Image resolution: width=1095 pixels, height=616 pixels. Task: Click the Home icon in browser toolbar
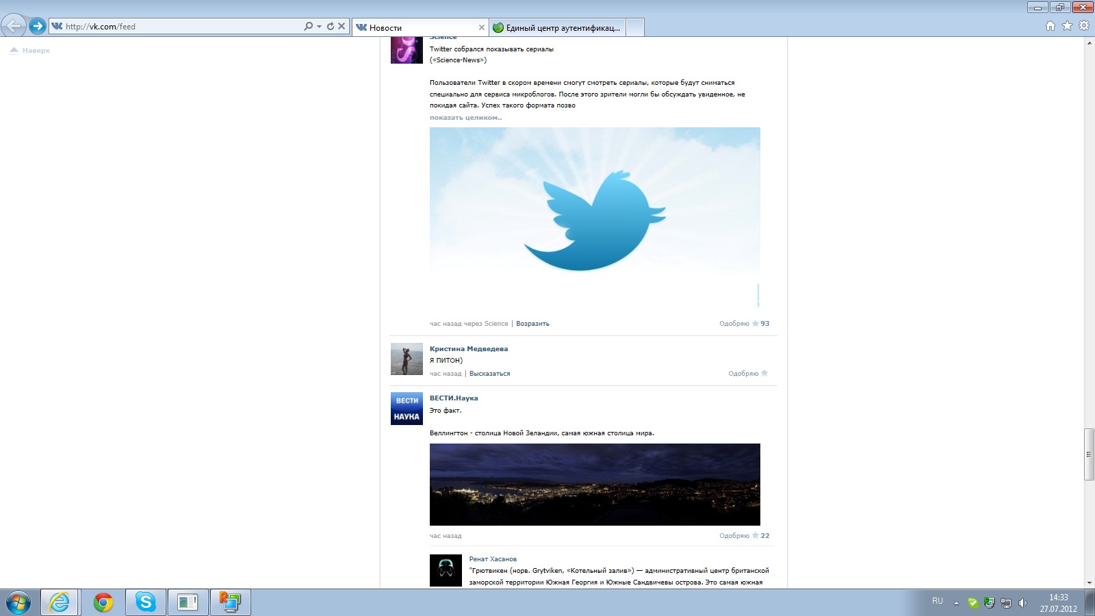(1051, 26)
